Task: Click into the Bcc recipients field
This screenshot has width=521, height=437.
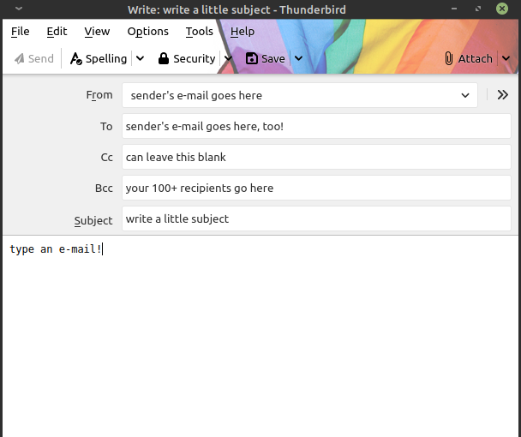Action: 315,188
